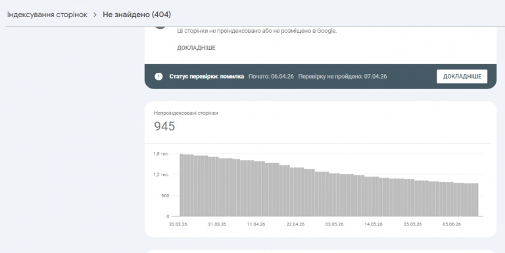Click the Непроіндексовані сторінки label
Screen dimensions: 505x253
pyautogui.click(x=186, y=113)
